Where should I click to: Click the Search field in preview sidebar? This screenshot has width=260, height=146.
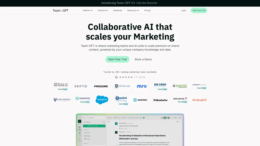click(94, 122)
